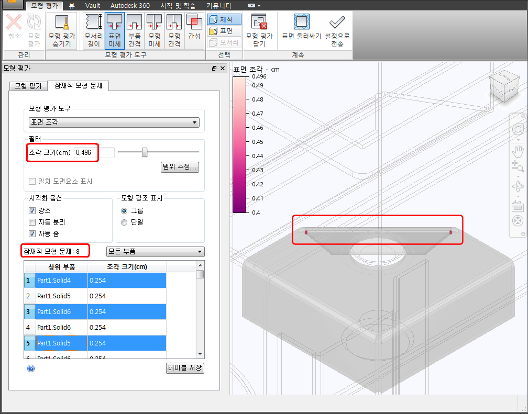Open ribbon display options dropdown
Screen dimensions: 528x414
pos(254,6)
